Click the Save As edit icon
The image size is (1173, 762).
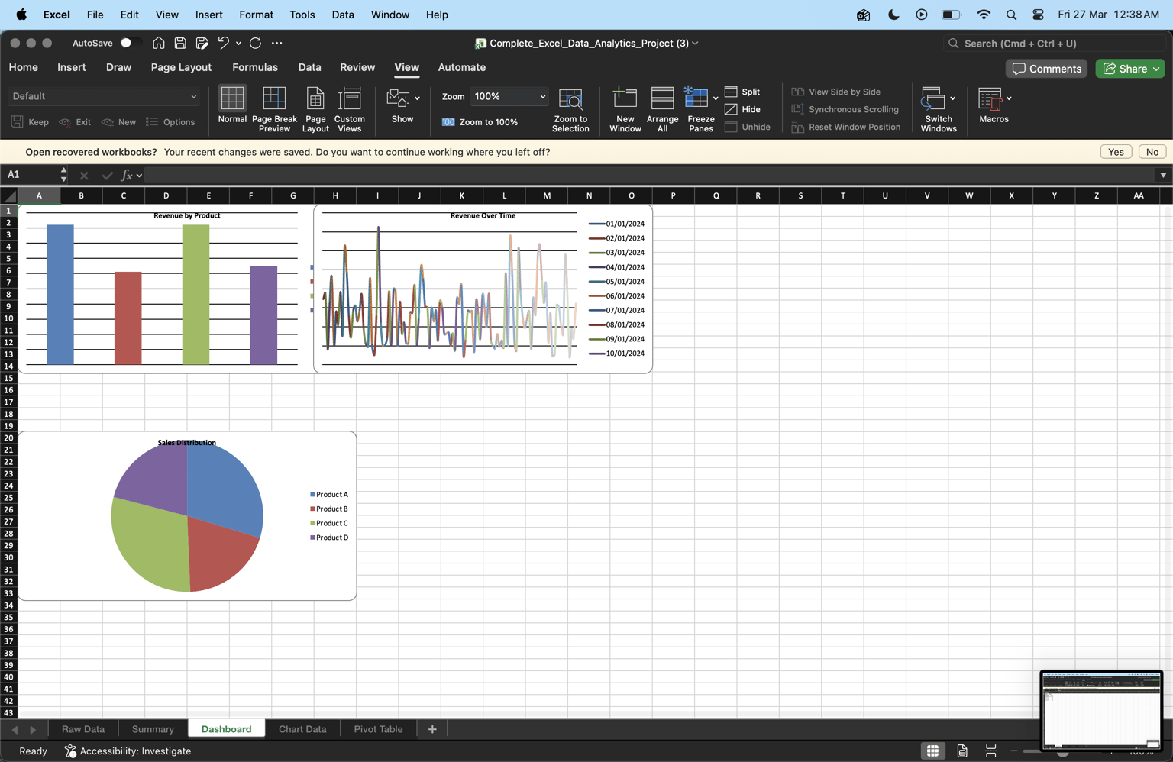pyautogui.click(x=202, y=44)
